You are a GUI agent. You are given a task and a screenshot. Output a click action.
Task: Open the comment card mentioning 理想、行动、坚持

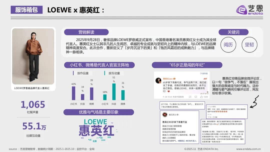tap(227, 111)
